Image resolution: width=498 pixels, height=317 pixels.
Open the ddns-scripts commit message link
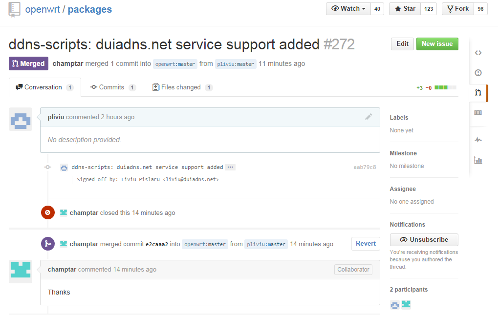147,167
